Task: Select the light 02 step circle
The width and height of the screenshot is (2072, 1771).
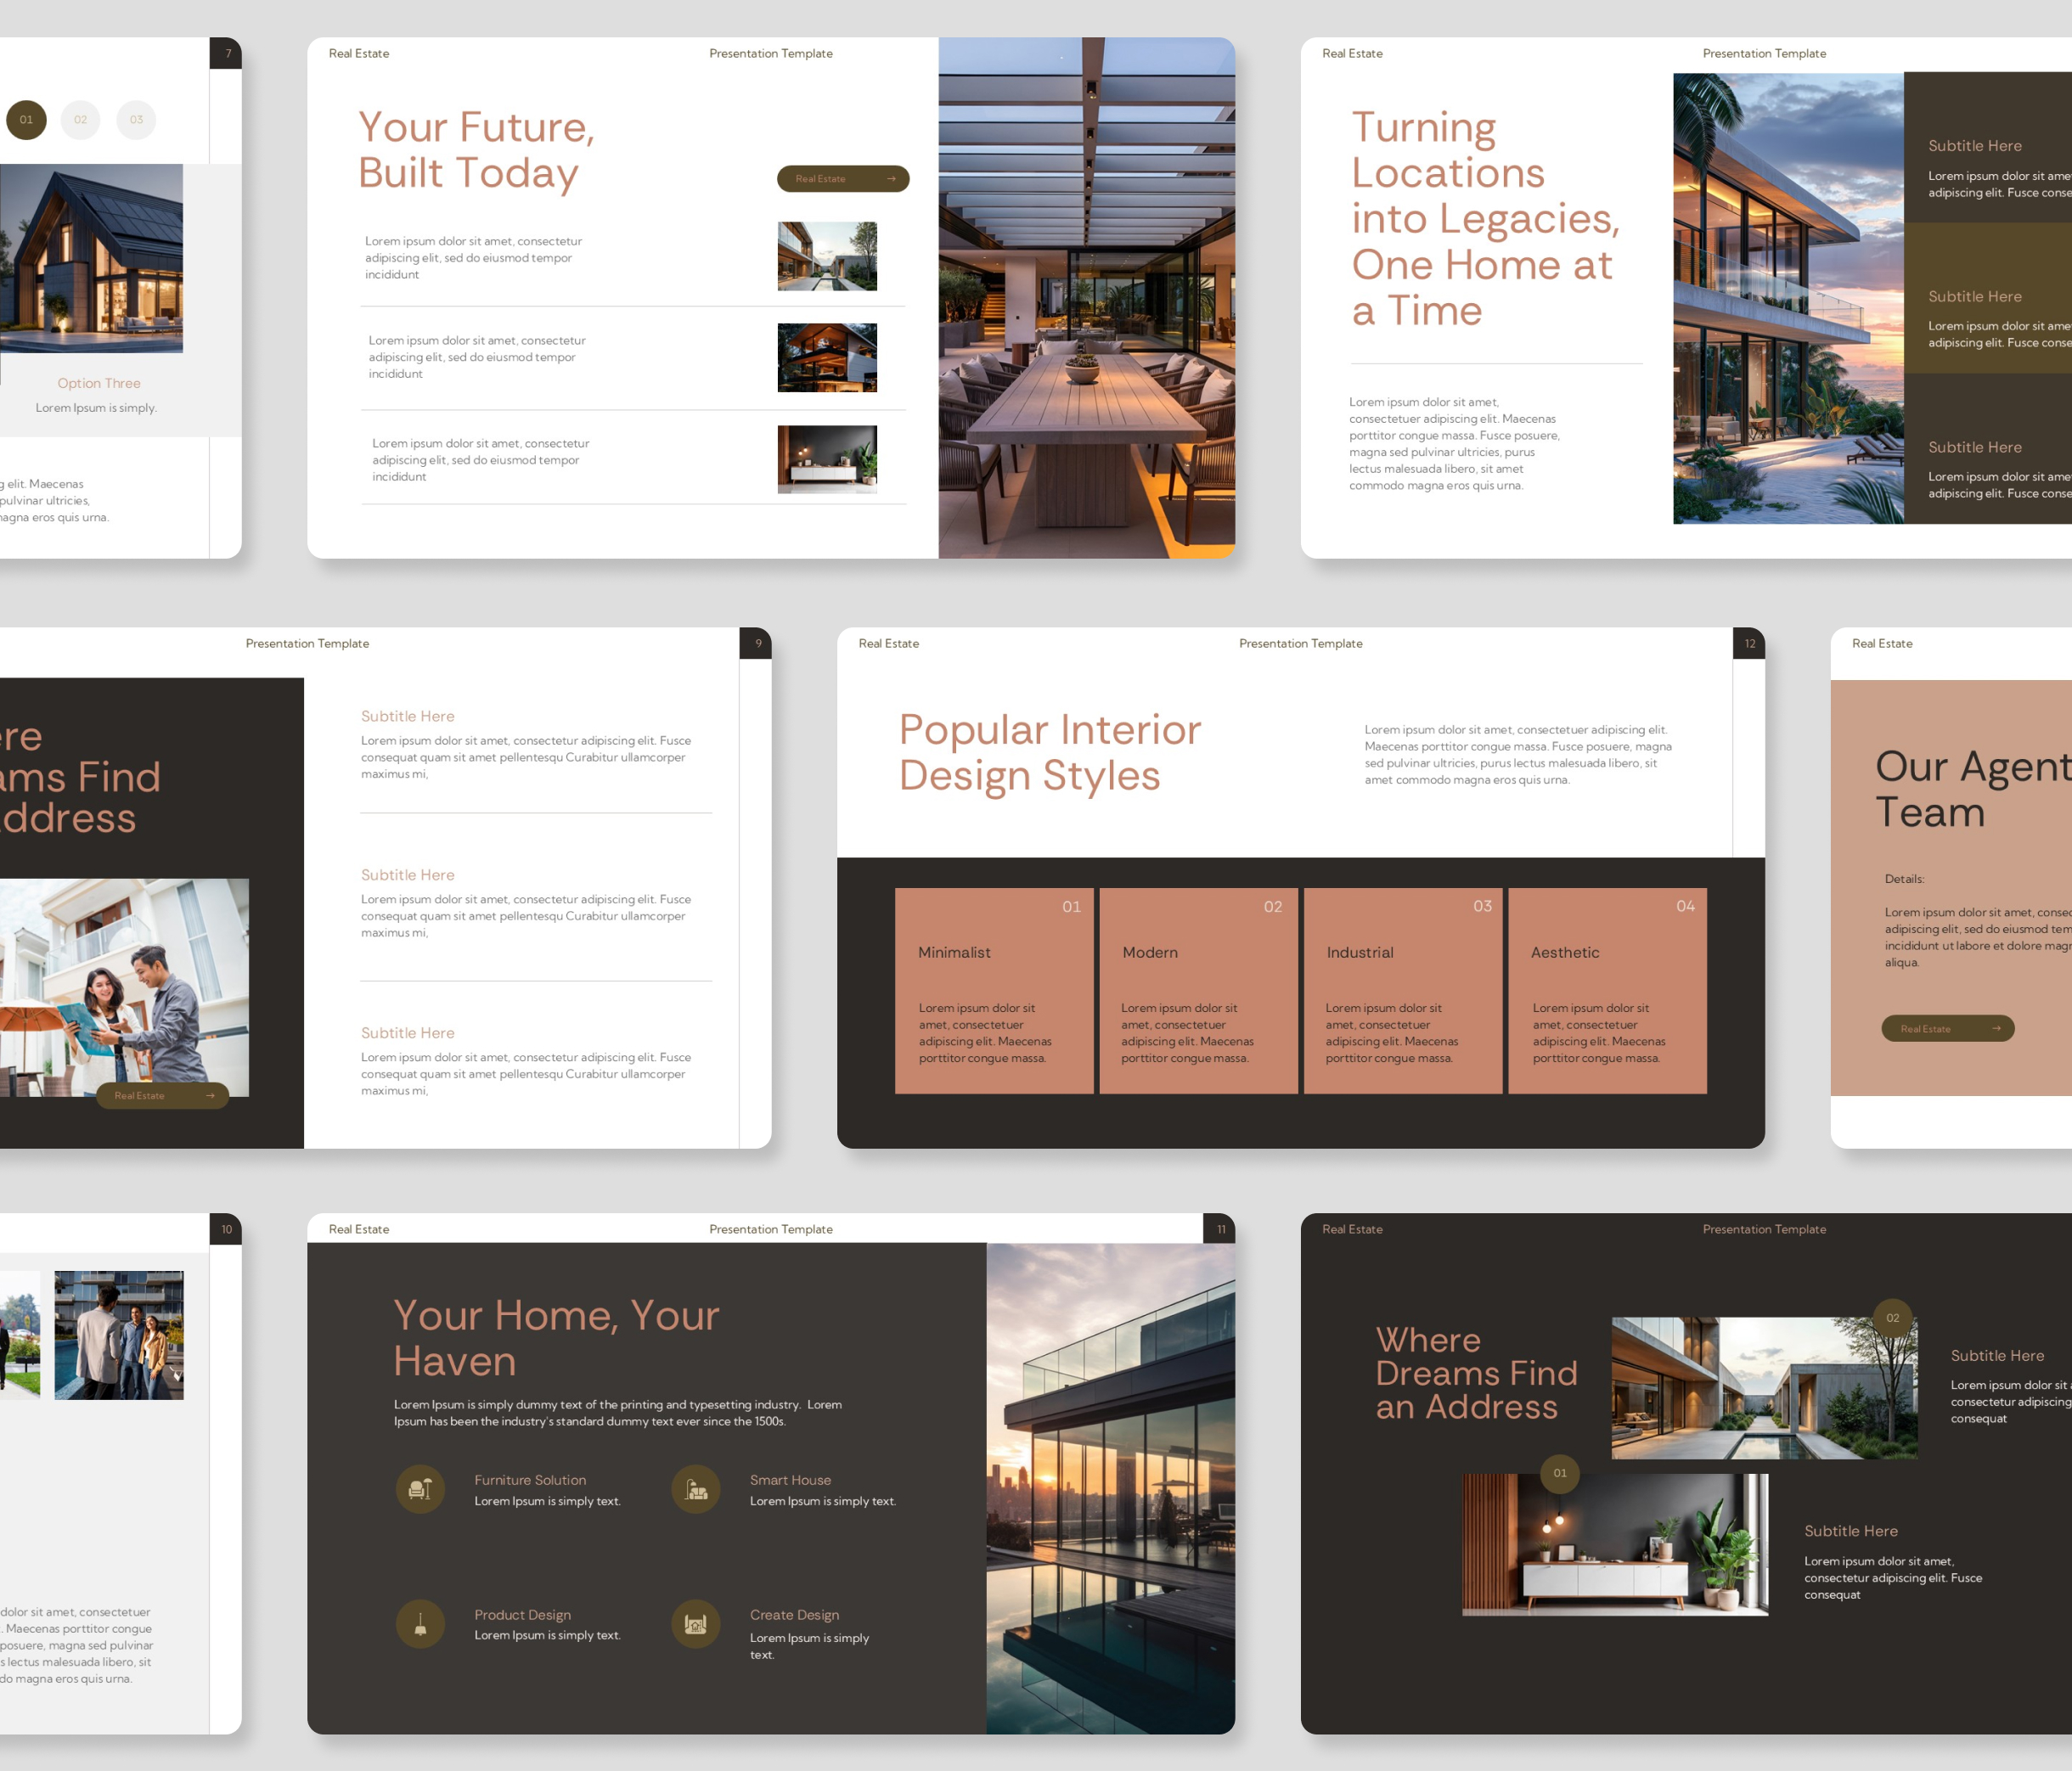Action: (80, 120)
